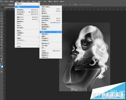Expand the 分析(A) Analysis submenu

tap(27, 46)
